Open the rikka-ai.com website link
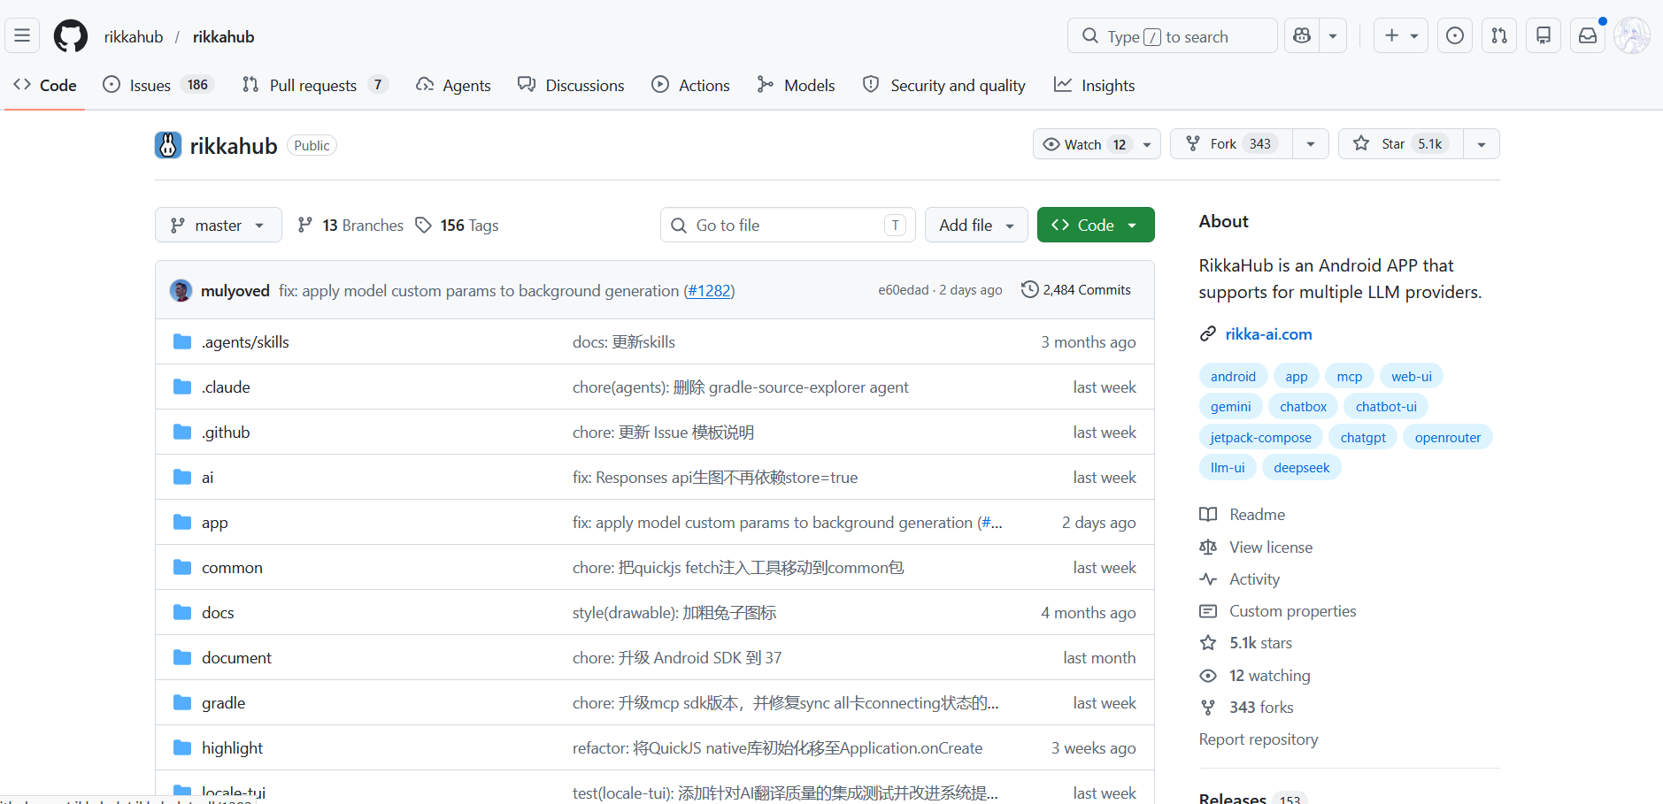Screen dimensions: 1663x804 [x=1268, y=333]
